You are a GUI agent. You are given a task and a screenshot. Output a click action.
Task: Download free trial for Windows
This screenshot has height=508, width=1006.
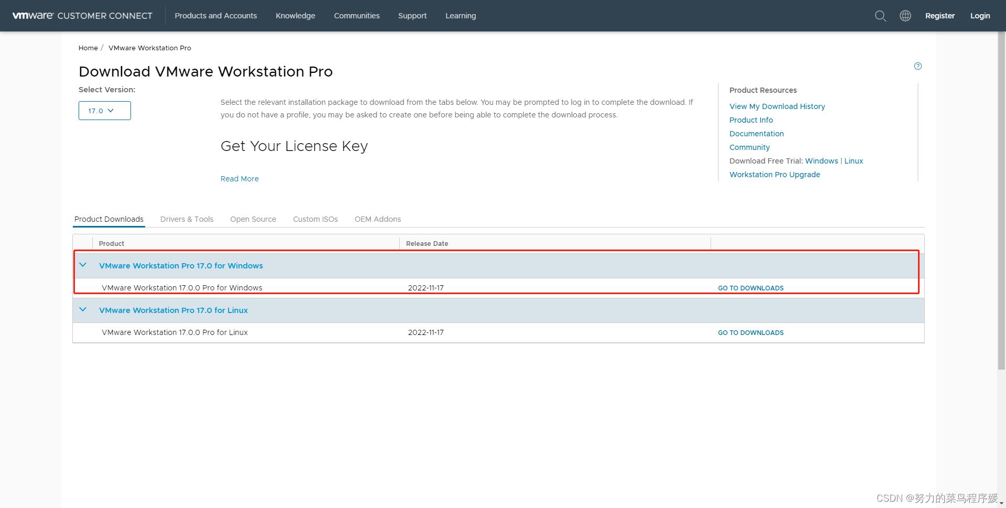tap(822, 161)
